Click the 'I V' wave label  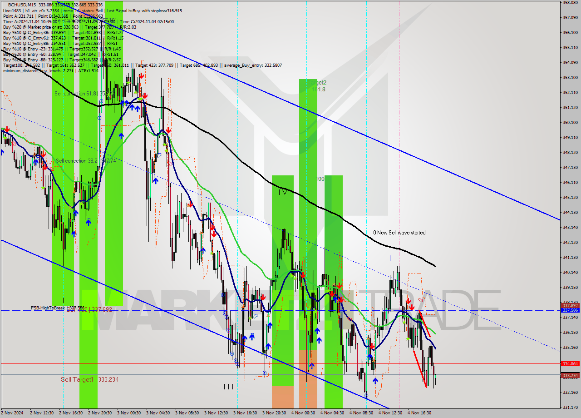coord(283,192)
